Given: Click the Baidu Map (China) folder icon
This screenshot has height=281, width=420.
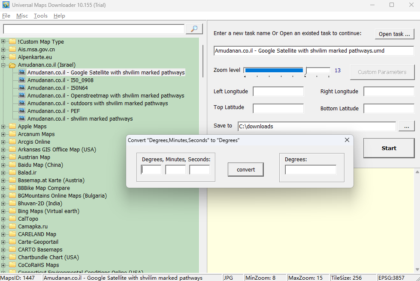Looking at the screenshot, I should [x=12, y=165].
